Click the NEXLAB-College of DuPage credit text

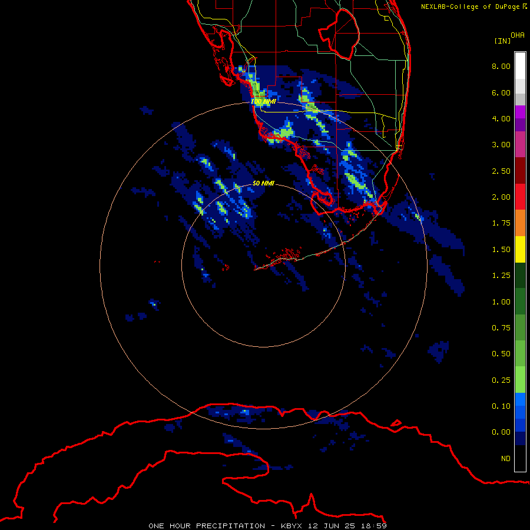[x=474, y=6]
